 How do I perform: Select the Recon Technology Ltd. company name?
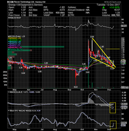pyautogui.click(x=25, y=2)
